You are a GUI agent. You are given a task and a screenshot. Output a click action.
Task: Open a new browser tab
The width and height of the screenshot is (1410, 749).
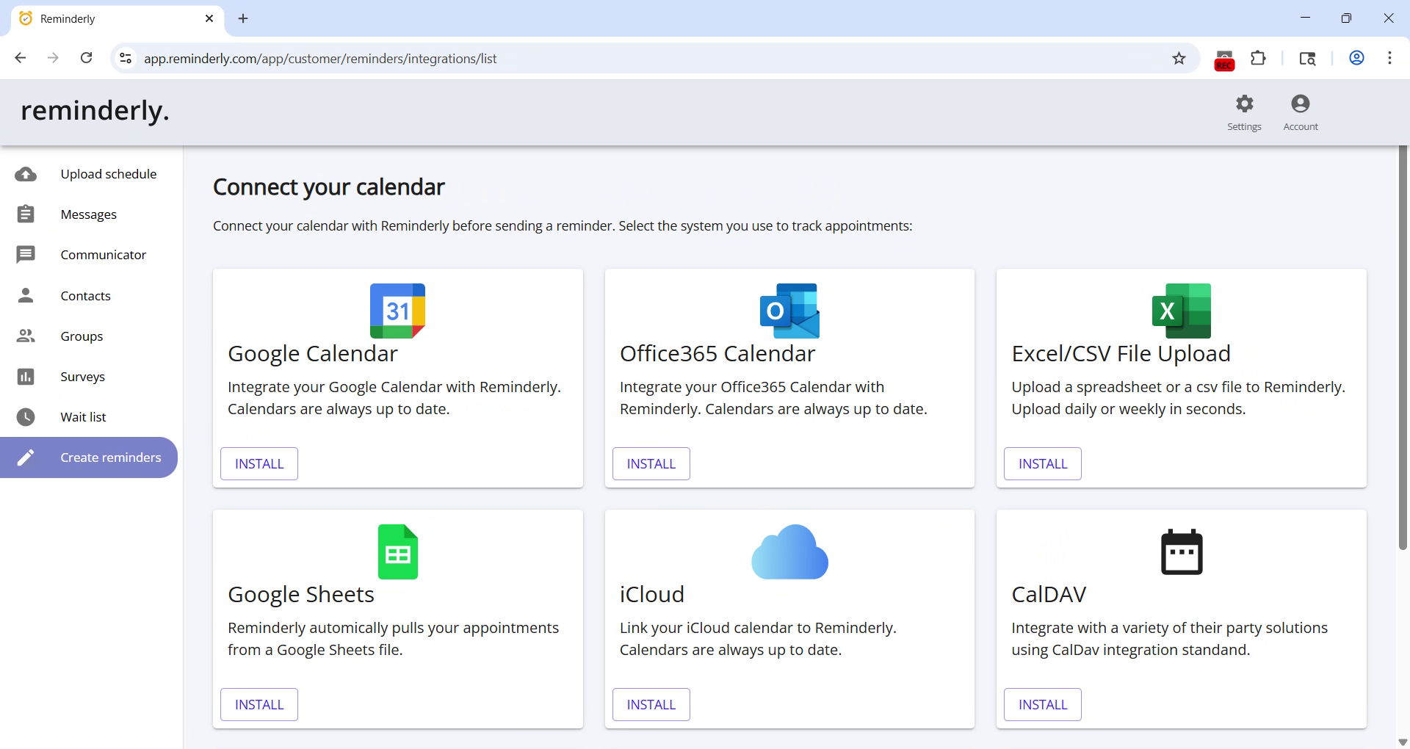pyautogui.click(x=243, y=18)
